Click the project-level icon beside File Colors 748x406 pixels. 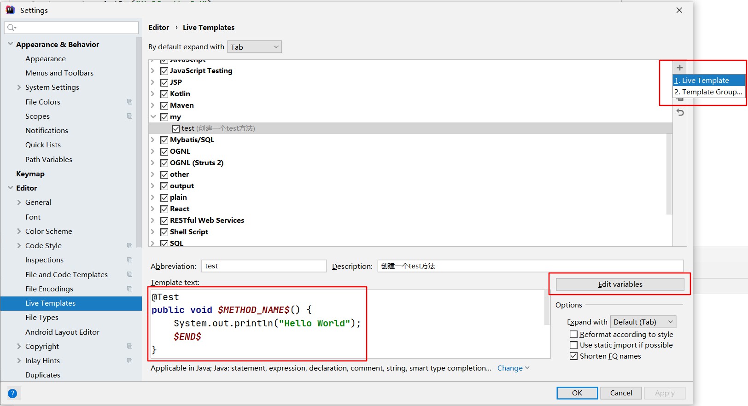(129, 102)
